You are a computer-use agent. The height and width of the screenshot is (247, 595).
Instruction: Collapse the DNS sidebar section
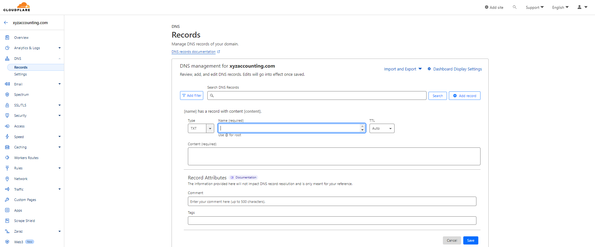click(59, 59)
